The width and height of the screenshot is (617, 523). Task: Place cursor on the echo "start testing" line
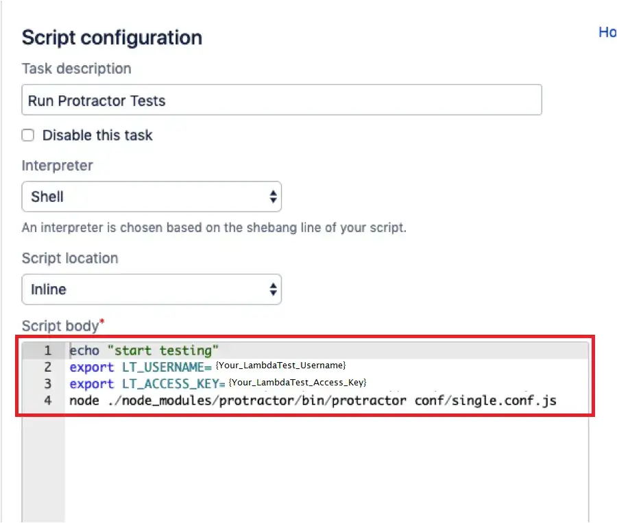(x=144, y=350)
